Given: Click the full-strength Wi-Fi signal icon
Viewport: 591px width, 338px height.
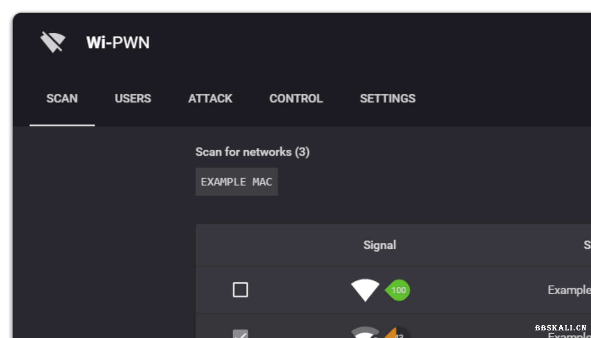Looking at the screenshot, I should tap(365, 290).
